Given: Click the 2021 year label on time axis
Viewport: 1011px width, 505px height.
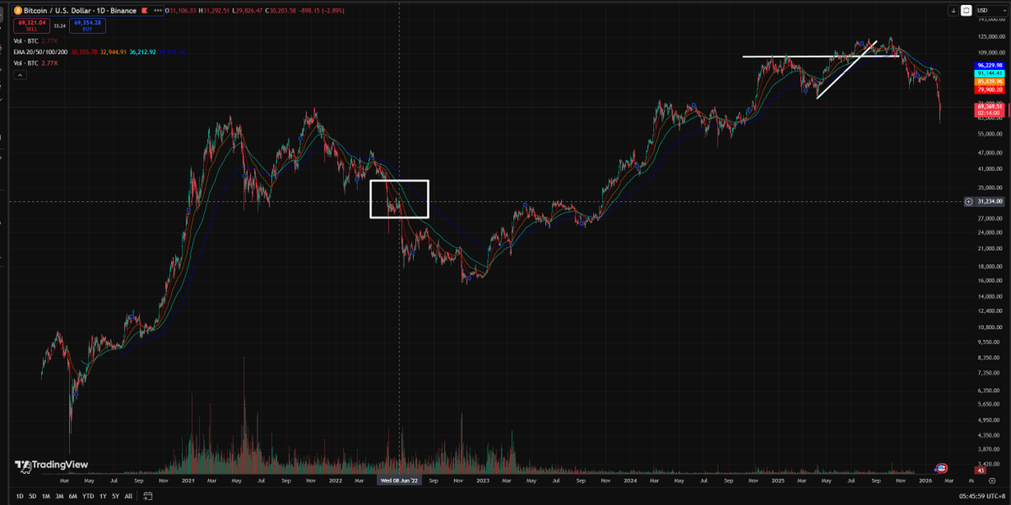Looking at the screenshot, I should point(188,480).
